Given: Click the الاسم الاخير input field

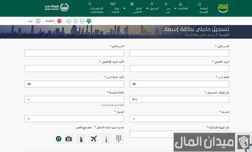Looking at the screenshot, I should 74,53.
